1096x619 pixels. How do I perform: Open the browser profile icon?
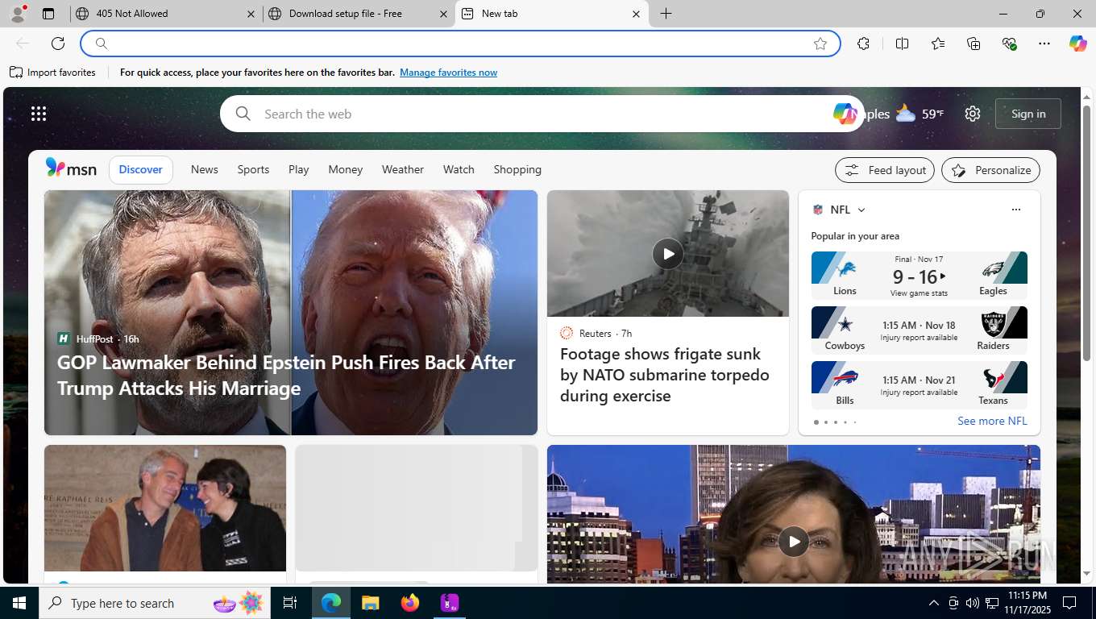pos(18,14)
